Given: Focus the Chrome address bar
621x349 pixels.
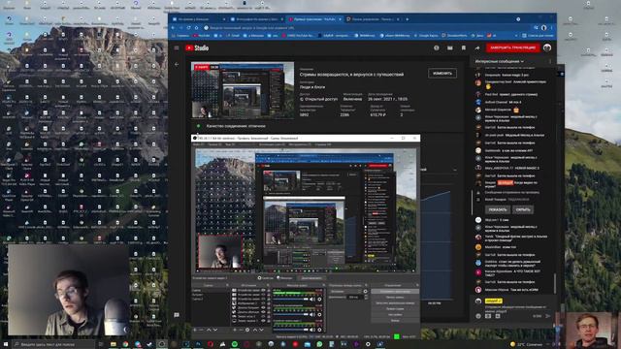Looking at the screenshot, I should pos(368,28).
